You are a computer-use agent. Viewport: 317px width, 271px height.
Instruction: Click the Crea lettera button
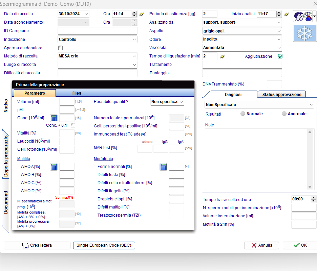[x=37, y=245]
